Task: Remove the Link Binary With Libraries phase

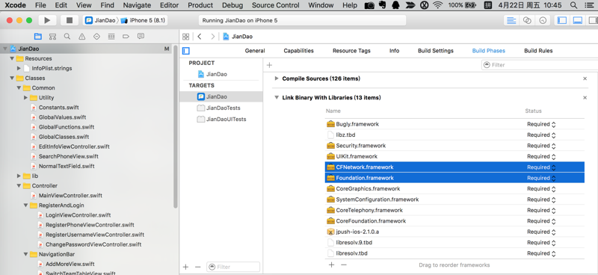Action: tap(585, 98)
